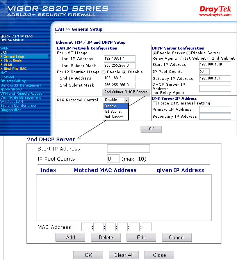Check Force DNS manual setting
The image size is (237, 260).
point(155,103)
